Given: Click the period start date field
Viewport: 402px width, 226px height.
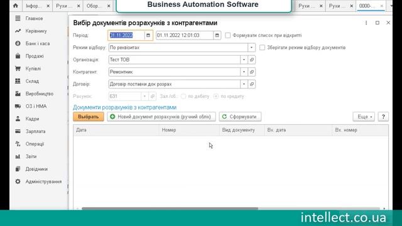Looking at the screenshot, I should [126, 35].
